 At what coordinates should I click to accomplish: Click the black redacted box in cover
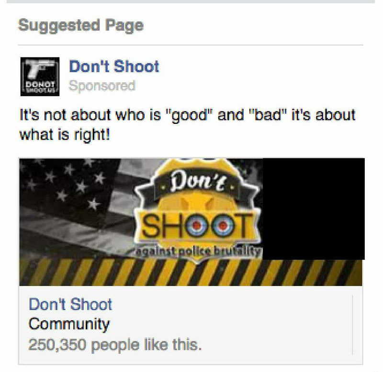tap(314, 209)
